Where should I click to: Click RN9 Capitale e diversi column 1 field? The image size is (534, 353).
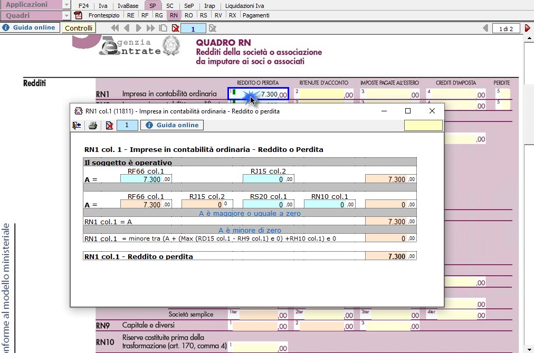coord(258,326)
